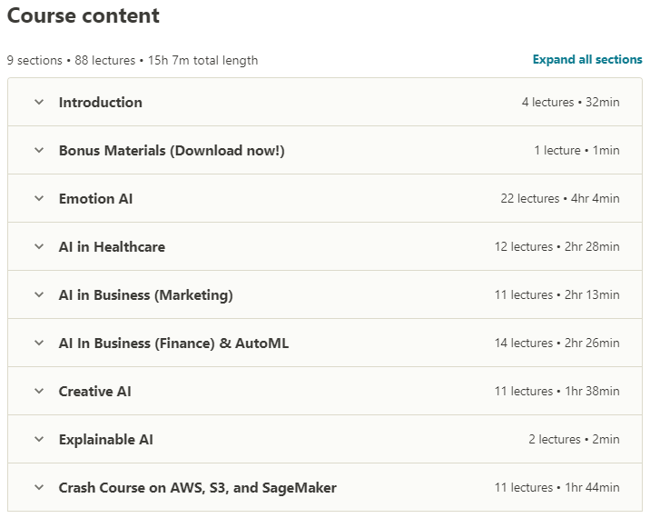Select AI in Healthcare section title

coord(112,246)
